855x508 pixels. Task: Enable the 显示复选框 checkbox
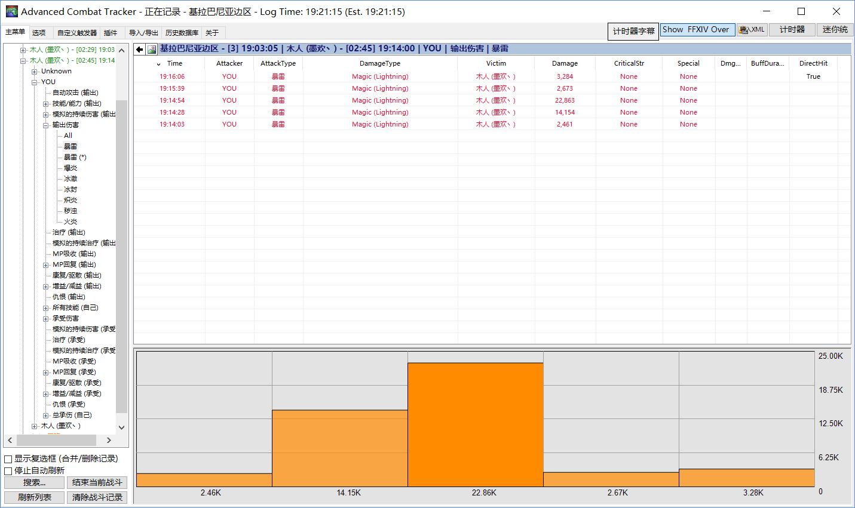pos(8,459)
